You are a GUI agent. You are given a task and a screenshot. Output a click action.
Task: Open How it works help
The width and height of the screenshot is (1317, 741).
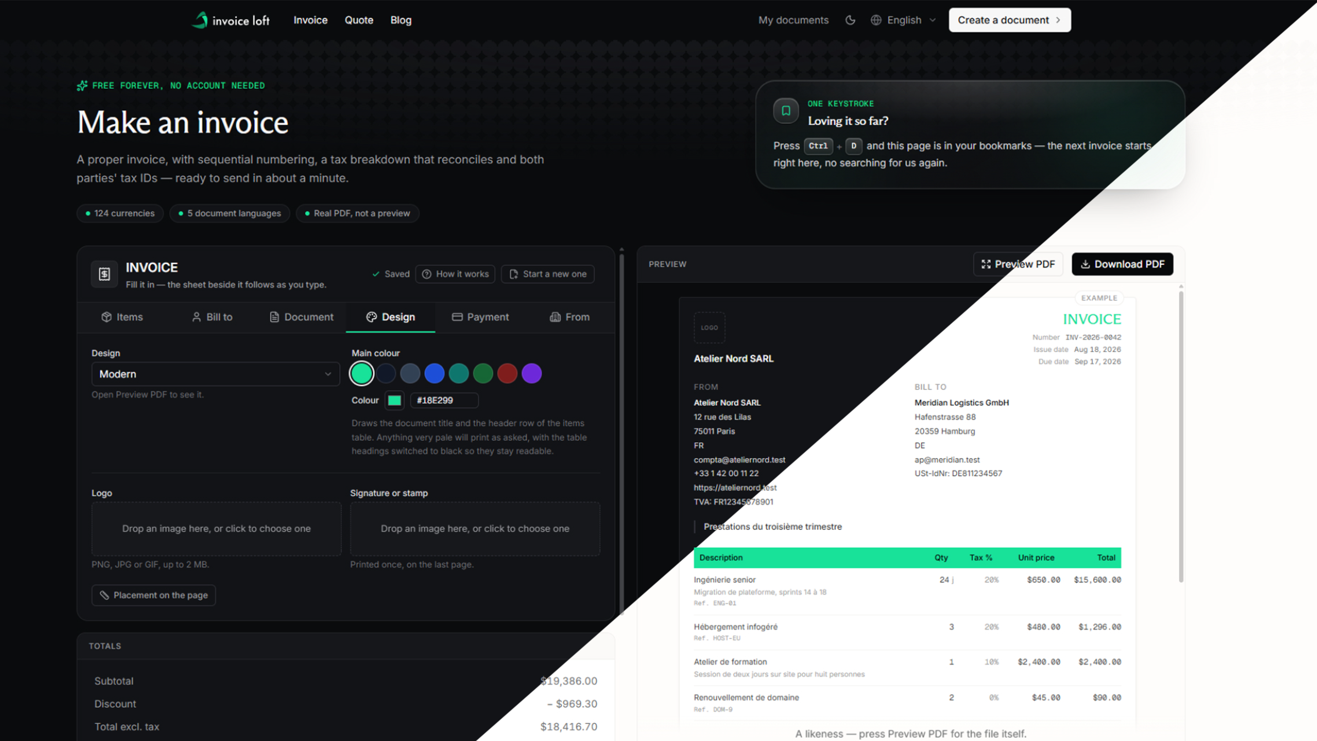pyautogui.click(x=455, y=274)
